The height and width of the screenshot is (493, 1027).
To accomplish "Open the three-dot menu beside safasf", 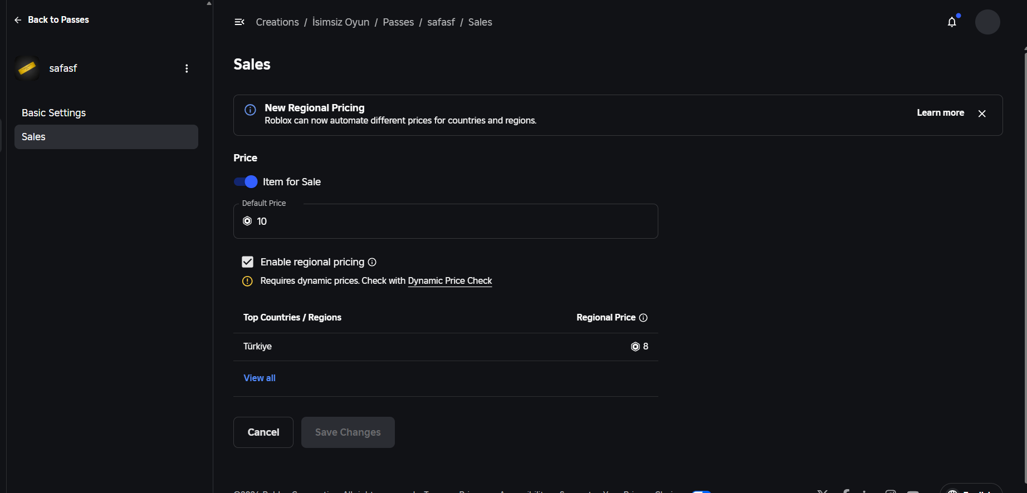I will coord(187,68).
